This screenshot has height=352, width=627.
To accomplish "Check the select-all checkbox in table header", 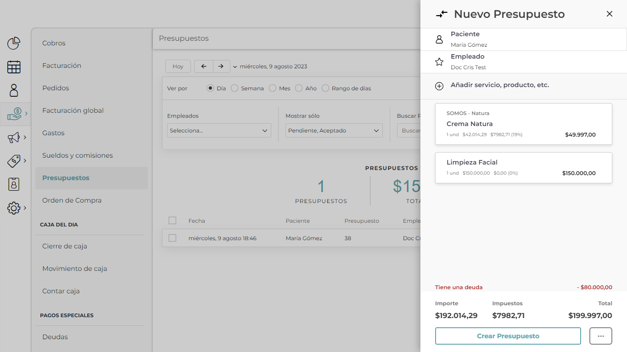I will tap(173, 220).
